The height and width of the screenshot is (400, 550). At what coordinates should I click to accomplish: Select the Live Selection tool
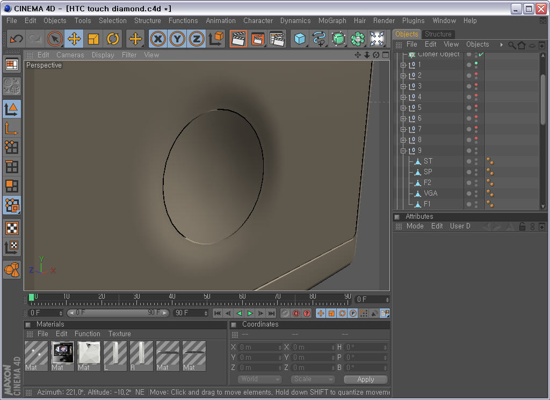55,39
